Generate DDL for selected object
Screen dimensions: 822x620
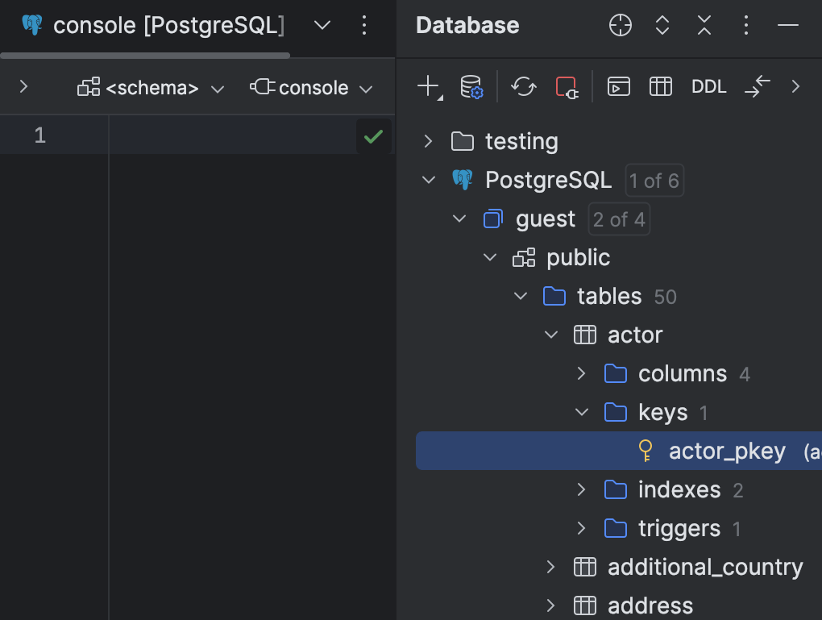[708, 86]
